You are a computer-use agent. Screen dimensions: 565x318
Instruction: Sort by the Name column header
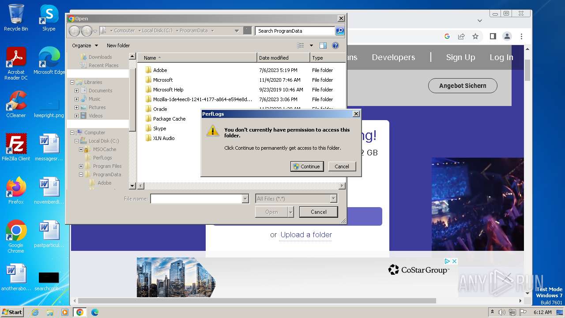[197, 58]
